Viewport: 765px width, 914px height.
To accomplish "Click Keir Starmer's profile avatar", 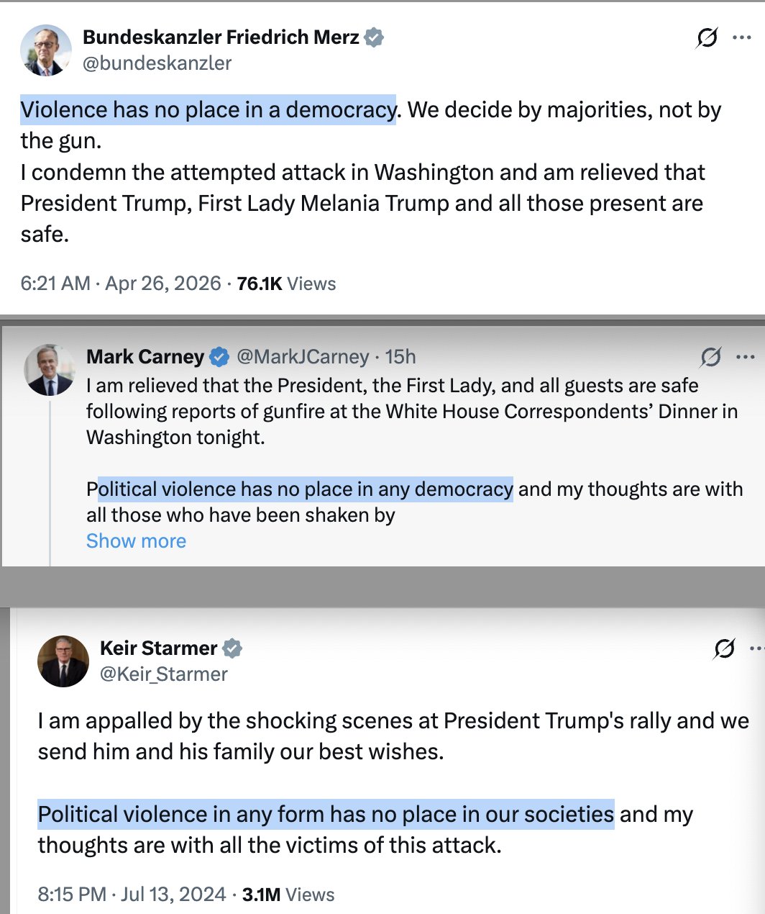I will point(63,661).
